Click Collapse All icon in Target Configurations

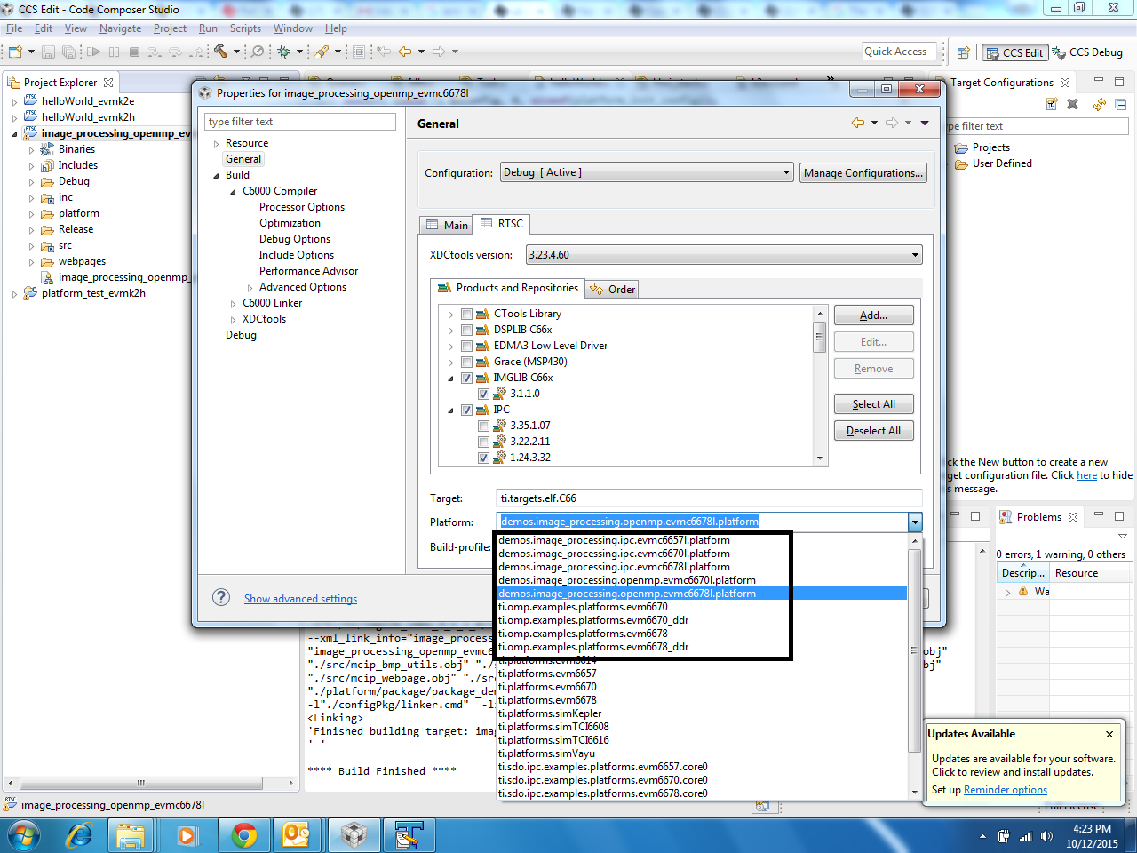tap(1120, 104)
